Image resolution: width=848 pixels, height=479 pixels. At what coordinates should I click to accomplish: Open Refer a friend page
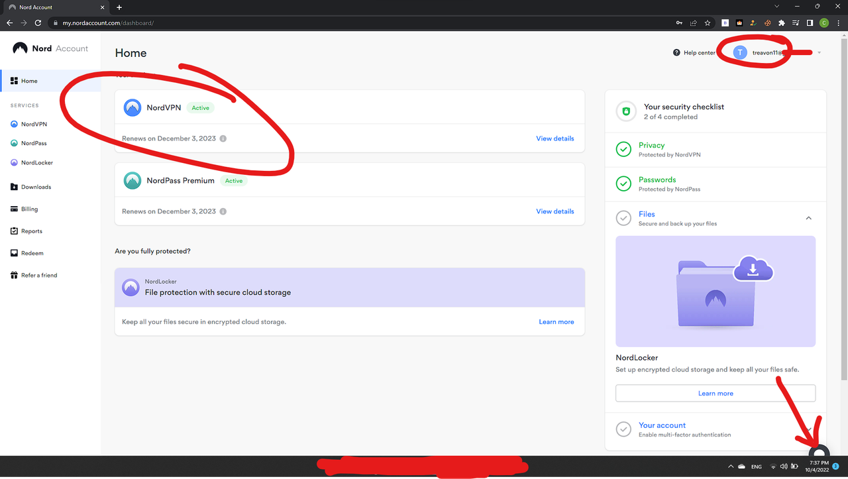click(x=34, y=276)
